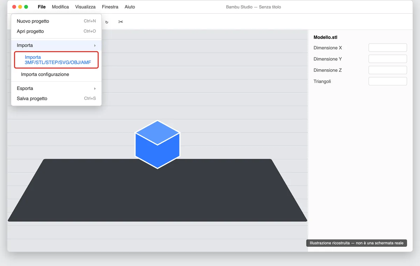
Task: Click the Triangoli input field
Action: 388,81
